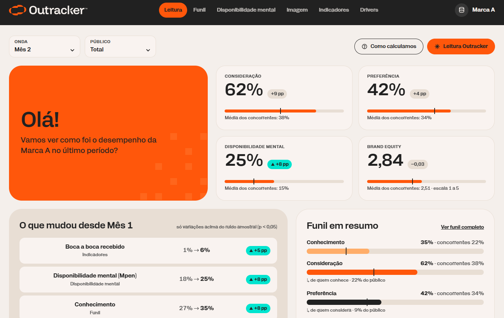Select the Boca a boca recebido row
504x318 pixels.
click(148, 250)
